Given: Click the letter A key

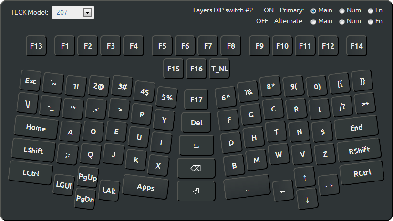Looking at the screenshot, I should [x=70, y=132].
